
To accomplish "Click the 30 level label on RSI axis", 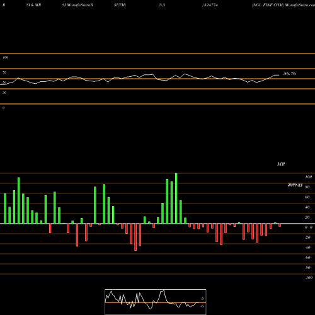I will tap(4, 93).
